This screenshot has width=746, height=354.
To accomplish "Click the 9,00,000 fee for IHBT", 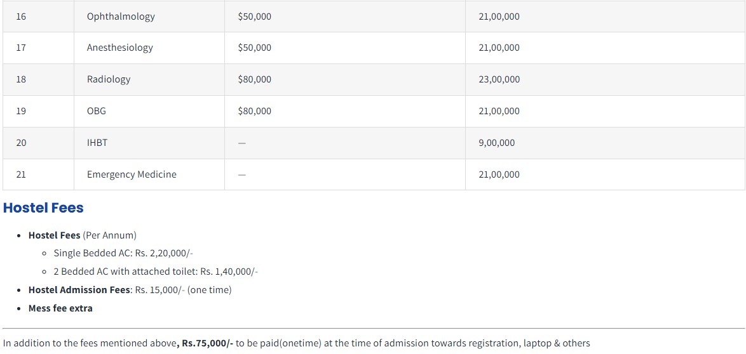I will [x=496, y=143].
